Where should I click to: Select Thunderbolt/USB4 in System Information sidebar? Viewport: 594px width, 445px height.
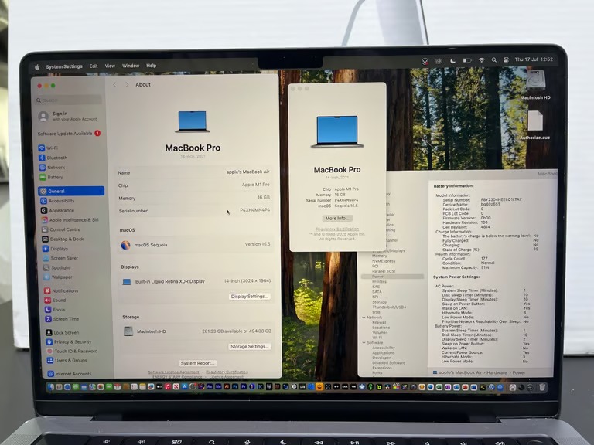point(389,307)
